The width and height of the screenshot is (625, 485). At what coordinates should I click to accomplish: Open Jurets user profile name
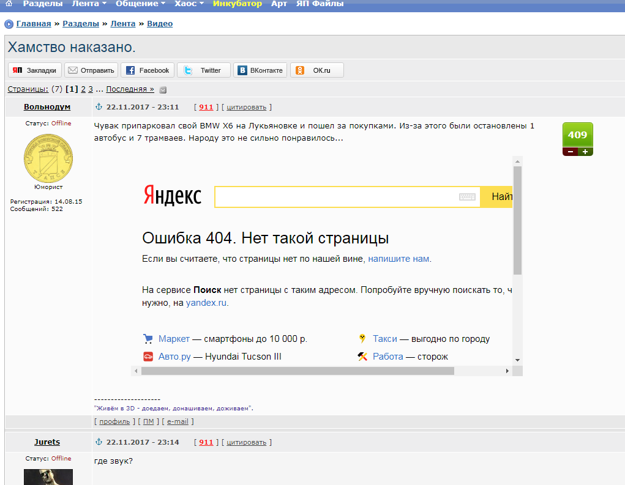click(47, 442)
